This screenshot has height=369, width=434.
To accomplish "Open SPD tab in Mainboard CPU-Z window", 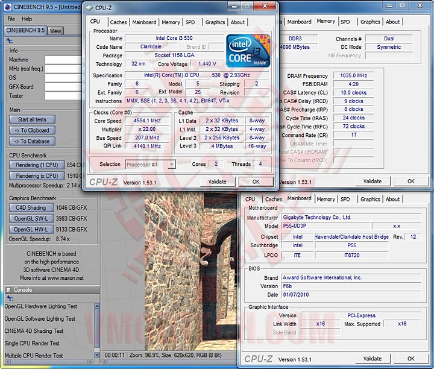I will 345,200.
